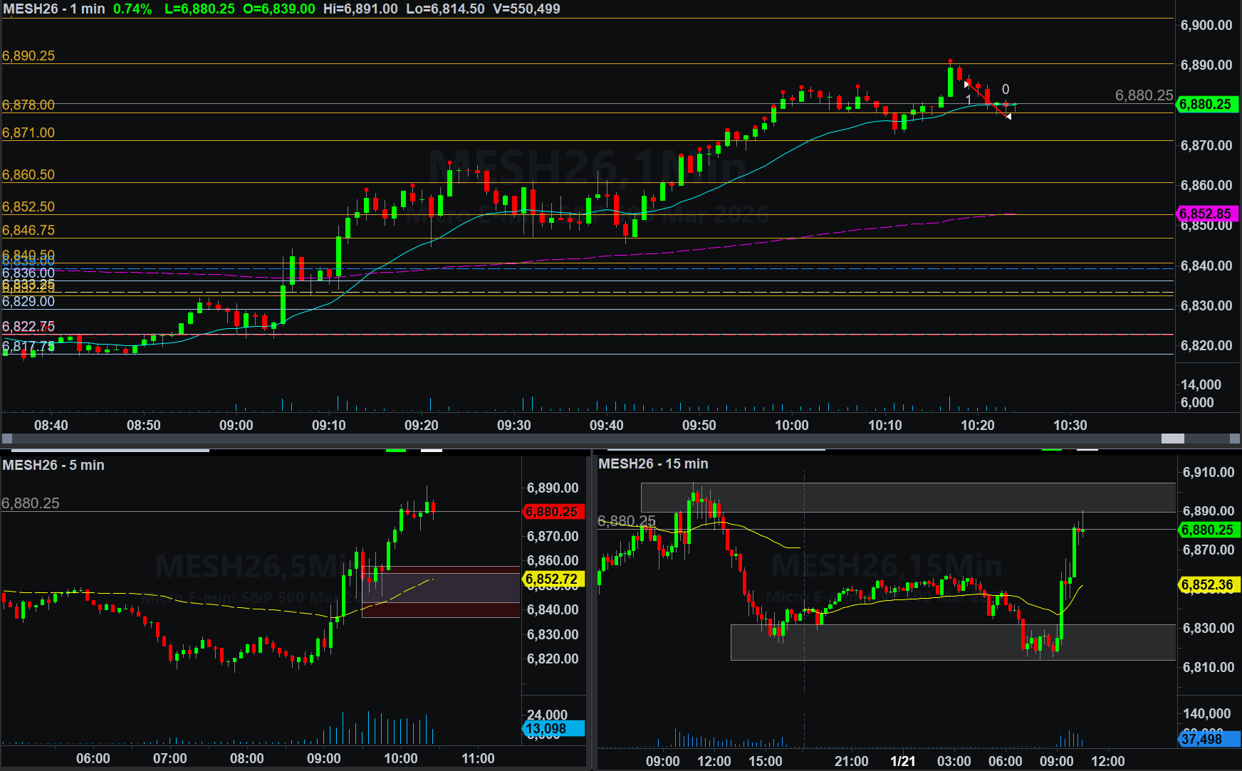Click the magenta 6,852.85 indicator tag
The height and width of the screenshot is (771, 1242).
[x=1208, y=214]
